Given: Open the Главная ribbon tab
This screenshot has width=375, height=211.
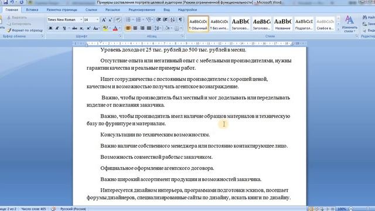Looking at the screenshot, I should (x=12, y=10).
